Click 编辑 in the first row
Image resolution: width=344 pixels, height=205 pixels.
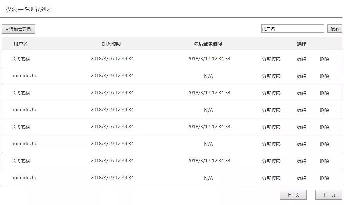click(302, 59)
